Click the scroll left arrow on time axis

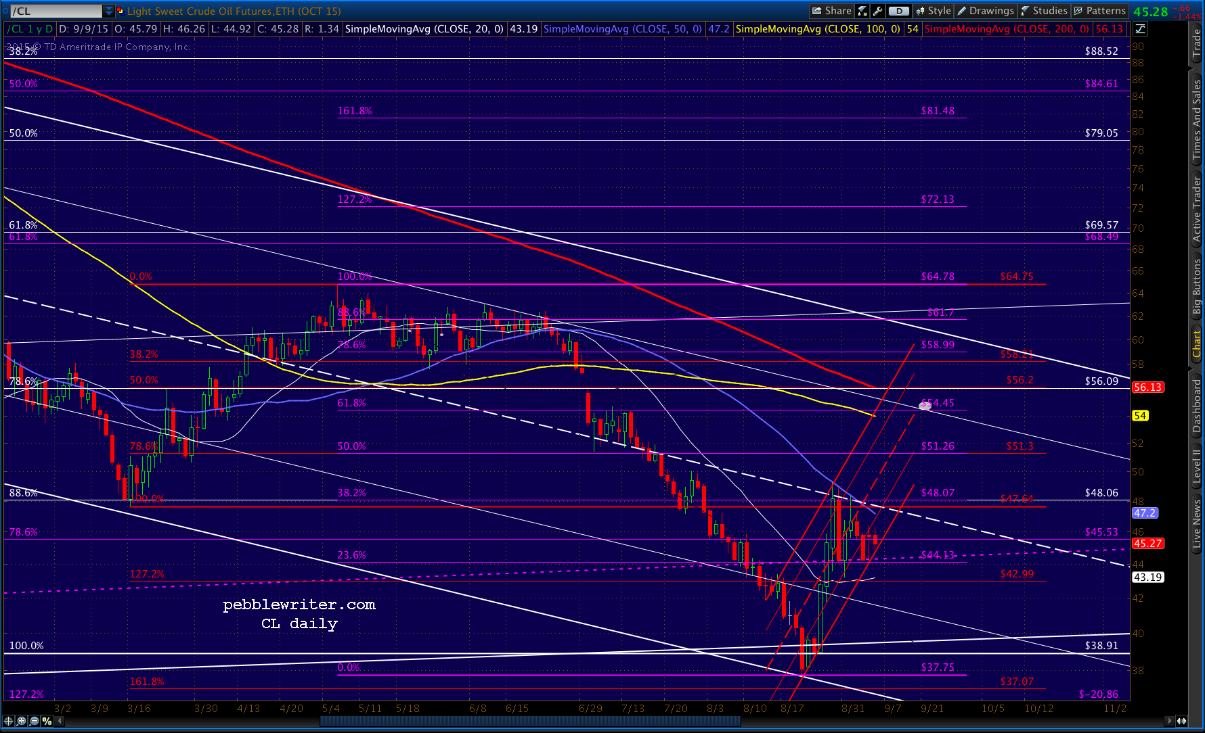pos(60,721)
